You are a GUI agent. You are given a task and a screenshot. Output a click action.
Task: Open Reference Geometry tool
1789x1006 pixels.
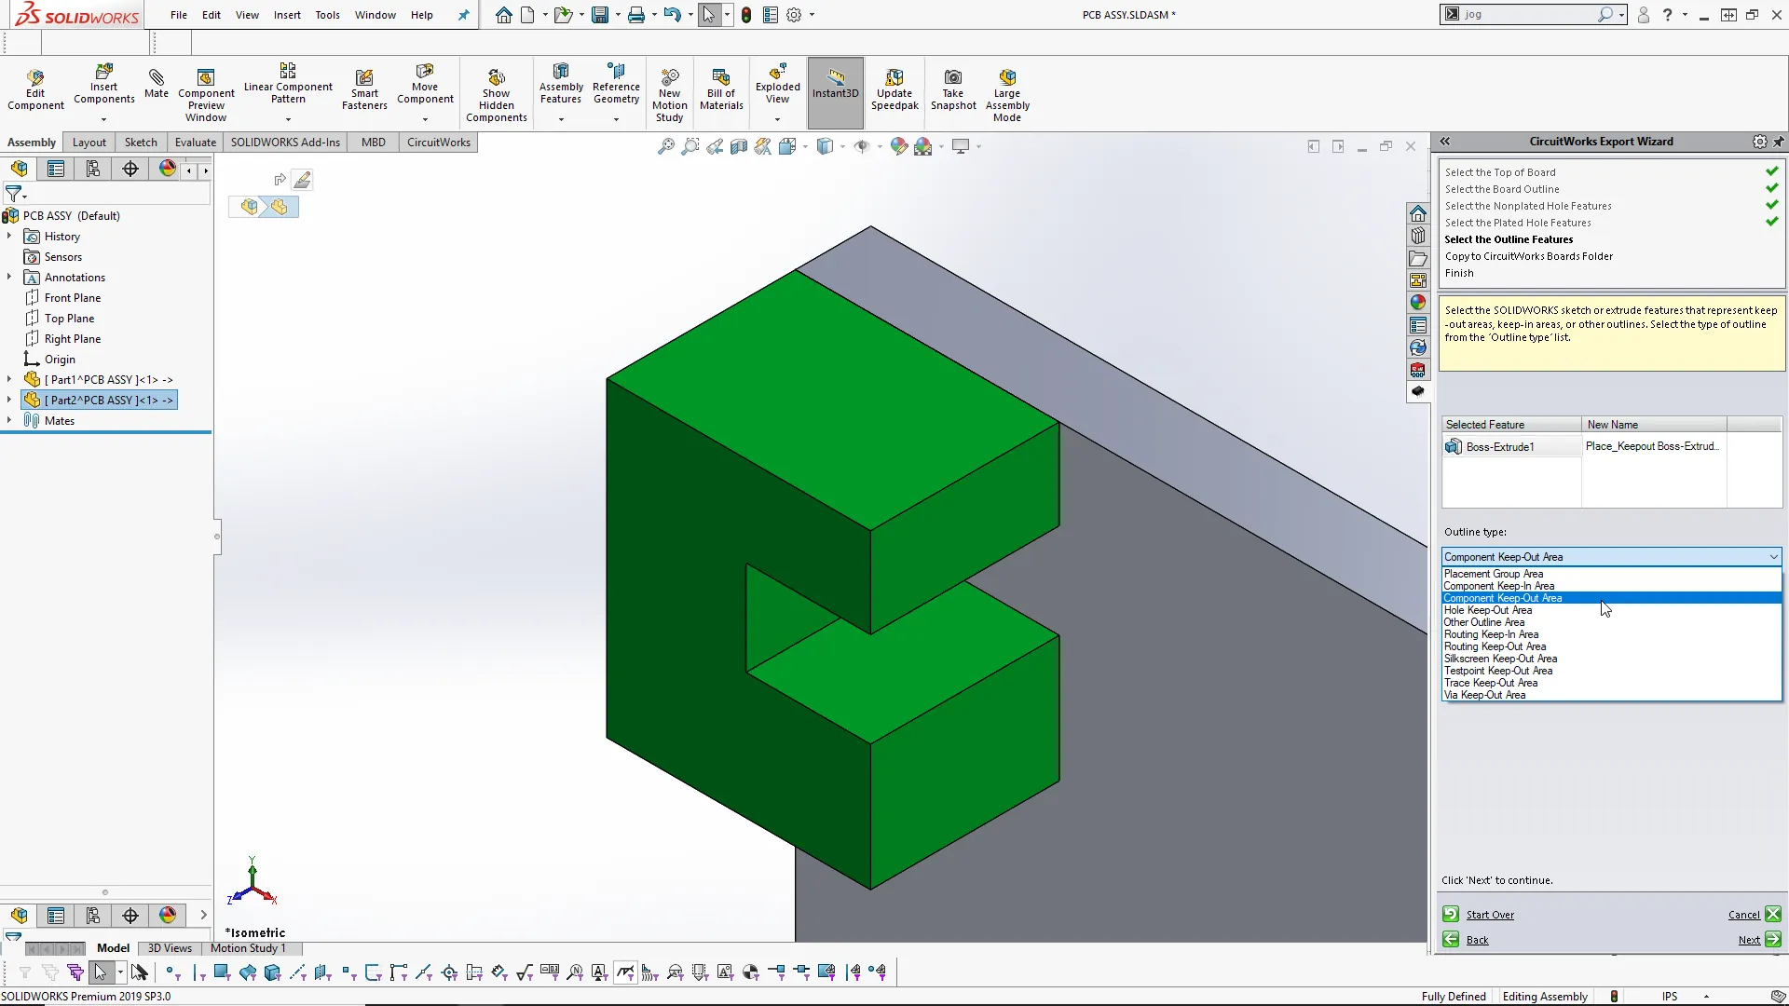coord(616,84)
